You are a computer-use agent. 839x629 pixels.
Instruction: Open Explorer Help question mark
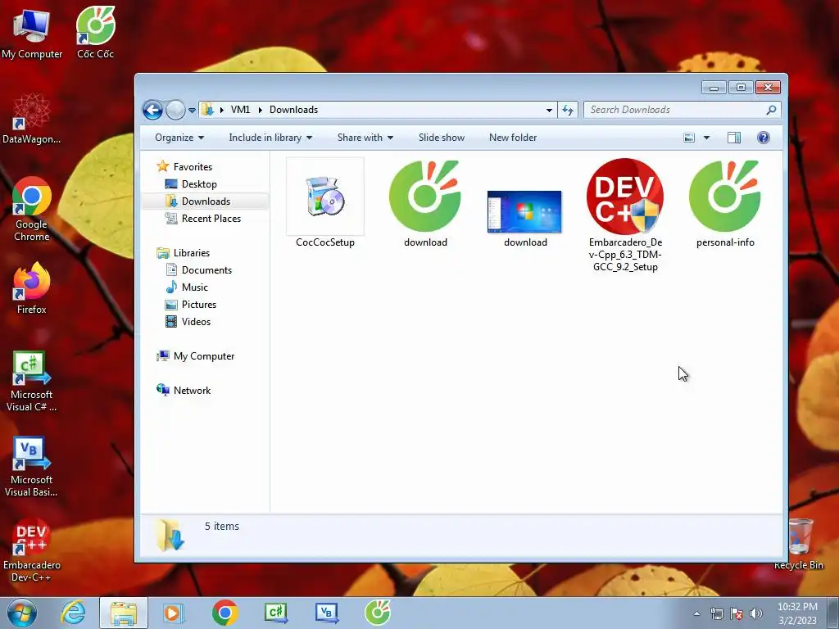[x=764, y=138]
